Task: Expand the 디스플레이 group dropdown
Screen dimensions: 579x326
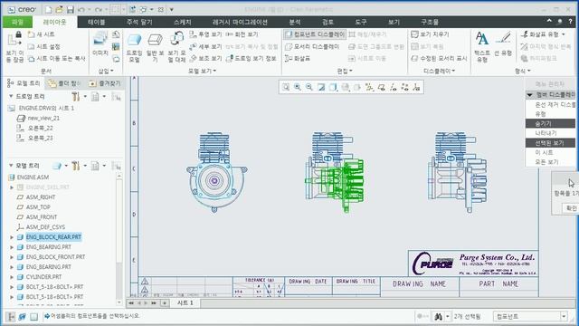Action: point(439,71)
